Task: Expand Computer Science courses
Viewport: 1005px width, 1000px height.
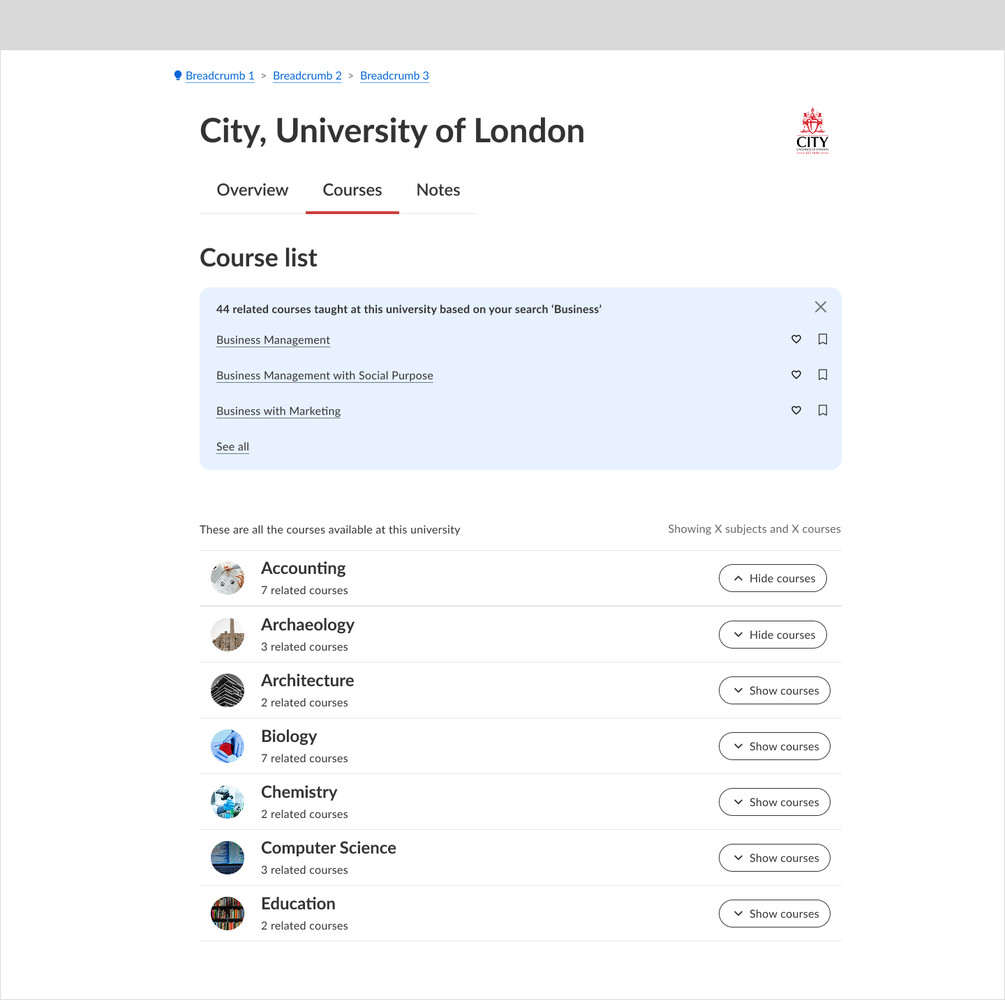Action: tap(775, 858)
